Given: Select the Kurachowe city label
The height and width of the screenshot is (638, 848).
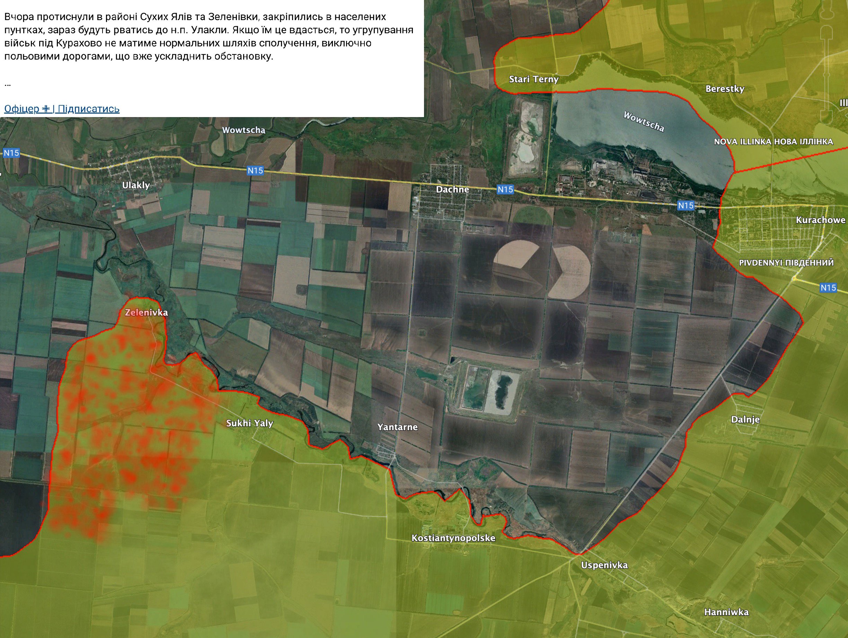Looking at the screenshot, I should [x=820, y=220].
